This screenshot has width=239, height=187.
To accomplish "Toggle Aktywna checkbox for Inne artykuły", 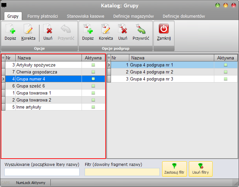I will pyautogui.click(x=93, y=107).
